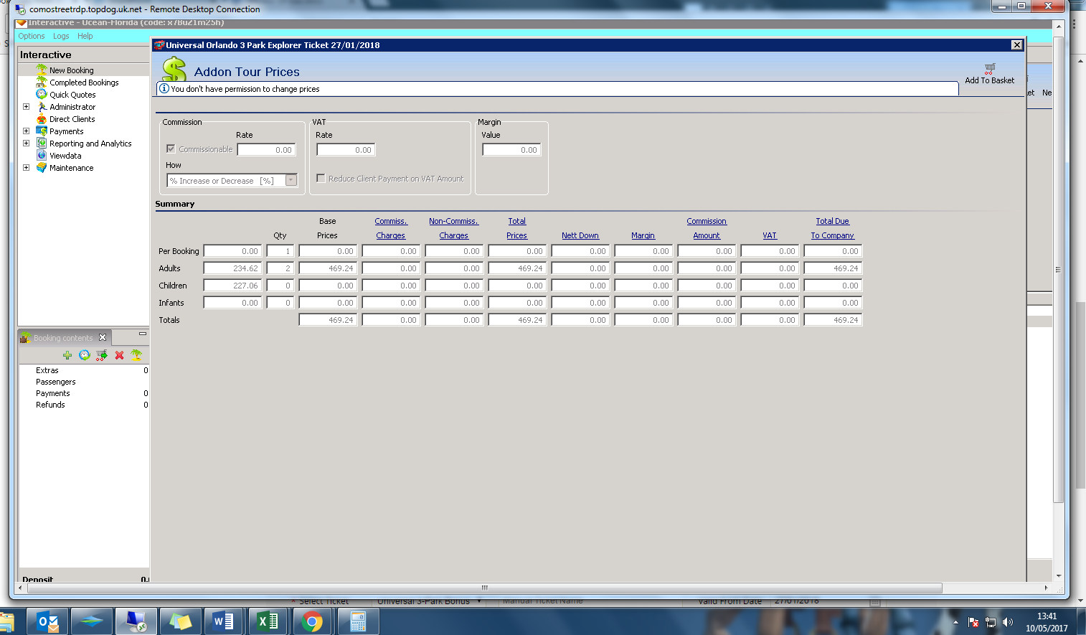The image size is (1086, 635).
Task: Click the green plus add icon in Booking contents
Action: pos(67,355)
